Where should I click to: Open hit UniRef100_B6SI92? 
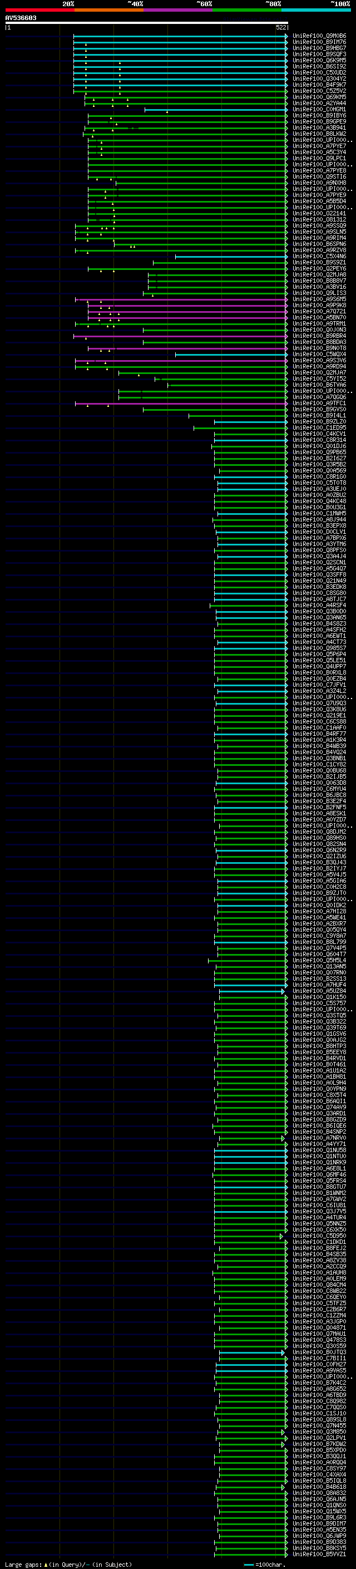pos(319,66)
